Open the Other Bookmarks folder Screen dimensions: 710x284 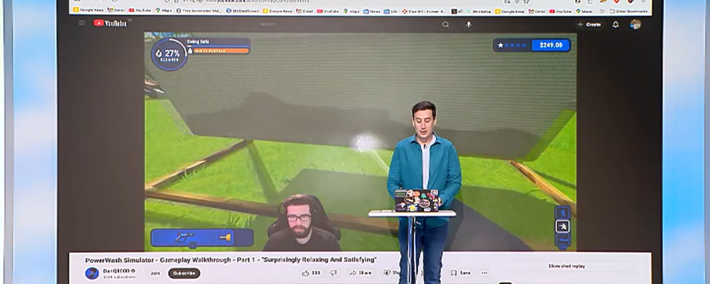coord(628,11)
